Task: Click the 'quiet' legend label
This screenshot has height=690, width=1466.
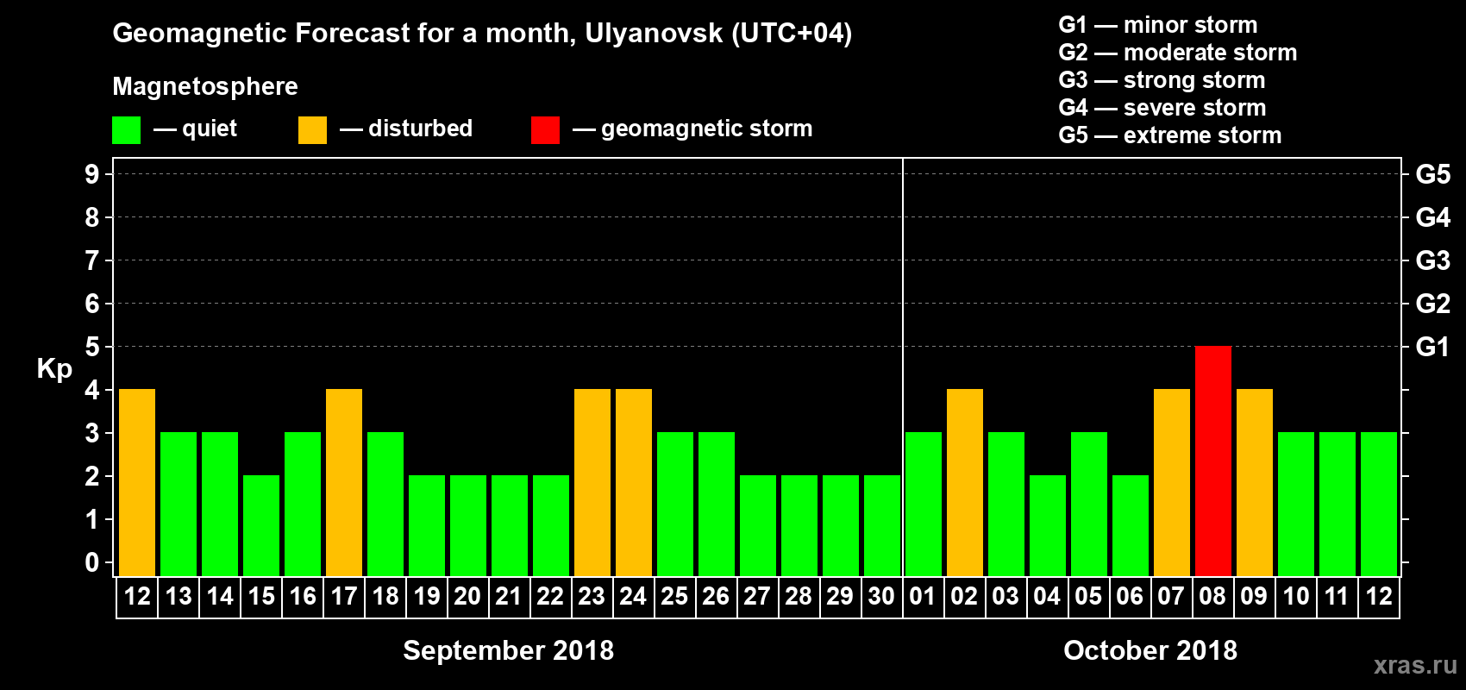Action: [210, 129]
